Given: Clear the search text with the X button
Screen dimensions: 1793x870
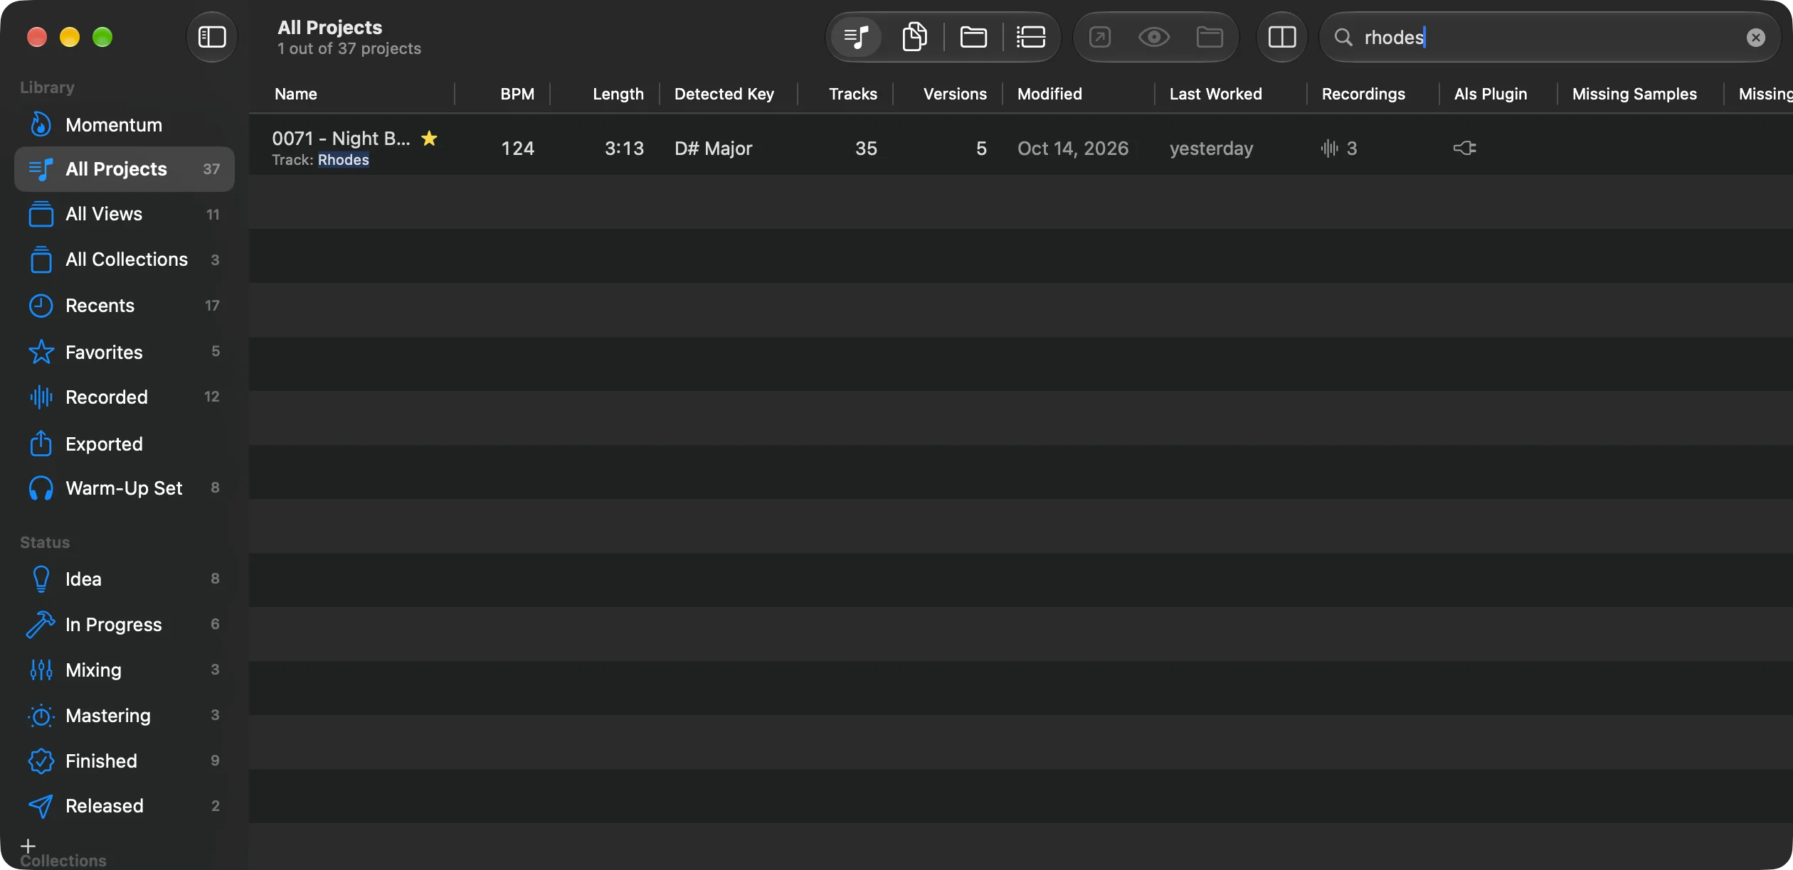Looking at the screenshot, I should tap(1756, 37).
